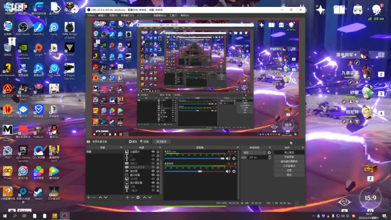
Task: Hide the 窗口采集 source via eye icon
Action: click(153, 175)
